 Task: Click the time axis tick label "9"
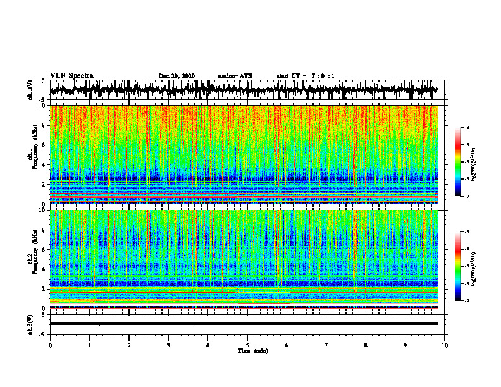point(405,345)
